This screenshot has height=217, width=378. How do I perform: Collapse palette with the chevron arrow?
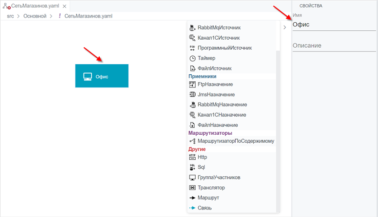(285, 27)
